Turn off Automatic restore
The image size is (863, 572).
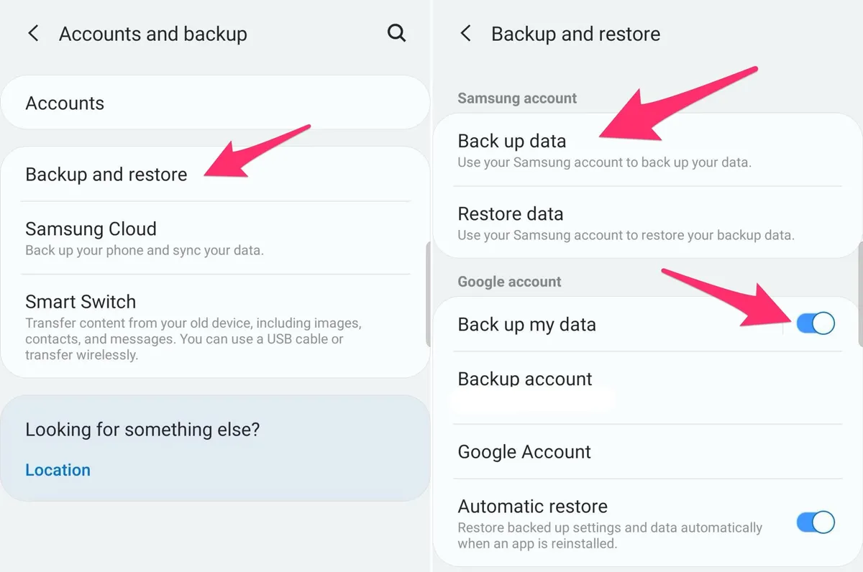[815, 522]
